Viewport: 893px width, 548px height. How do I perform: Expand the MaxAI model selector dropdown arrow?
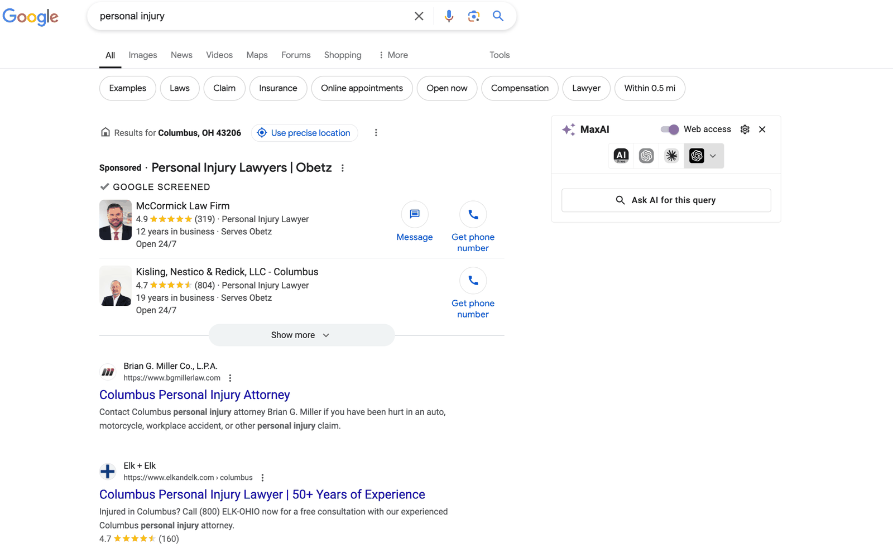coord(713,156)
